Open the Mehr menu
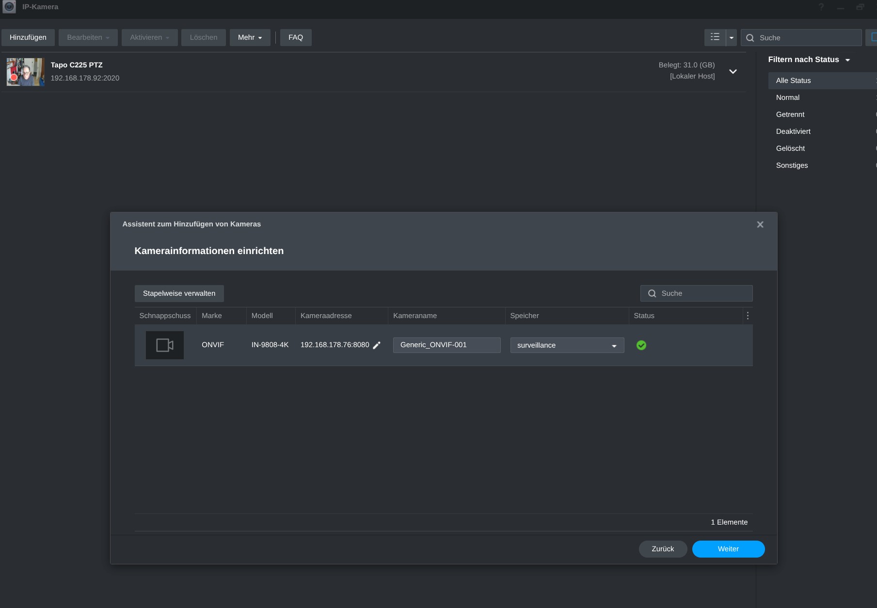 coord(250,37)
